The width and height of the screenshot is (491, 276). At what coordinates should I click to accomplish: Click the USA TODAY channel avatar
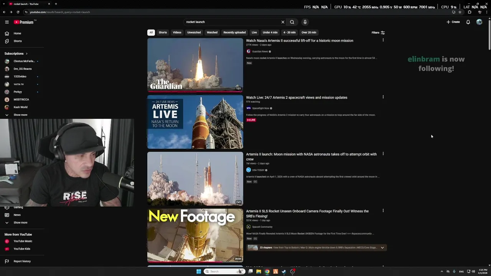click(x=248, y=170)
